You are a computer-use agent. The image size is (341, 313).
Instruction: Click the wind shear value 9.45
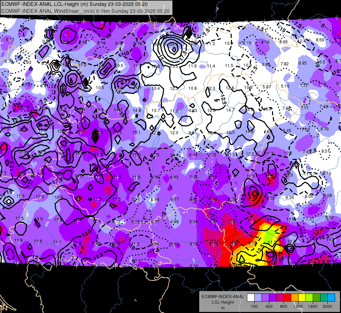click(x=287, y=130)
